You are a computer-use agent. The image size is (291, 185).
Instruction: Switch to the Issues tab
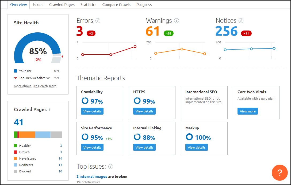point(38,5)
